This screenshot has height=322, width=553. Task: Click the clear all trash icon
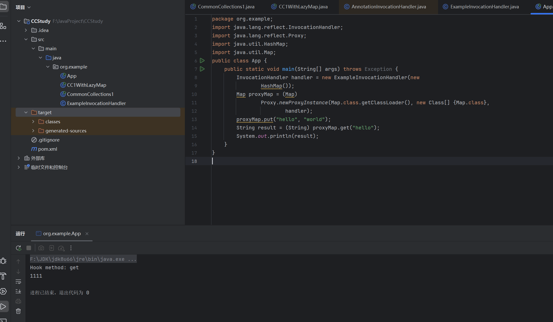point(18,311)
